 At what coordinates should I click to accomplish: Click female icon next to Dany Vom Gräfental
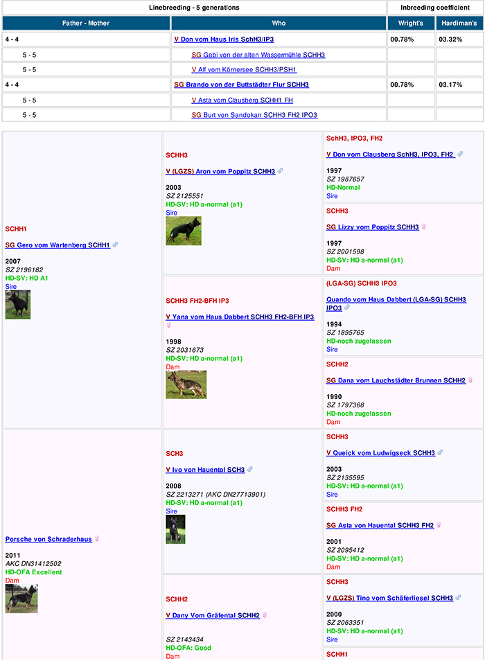265,615
